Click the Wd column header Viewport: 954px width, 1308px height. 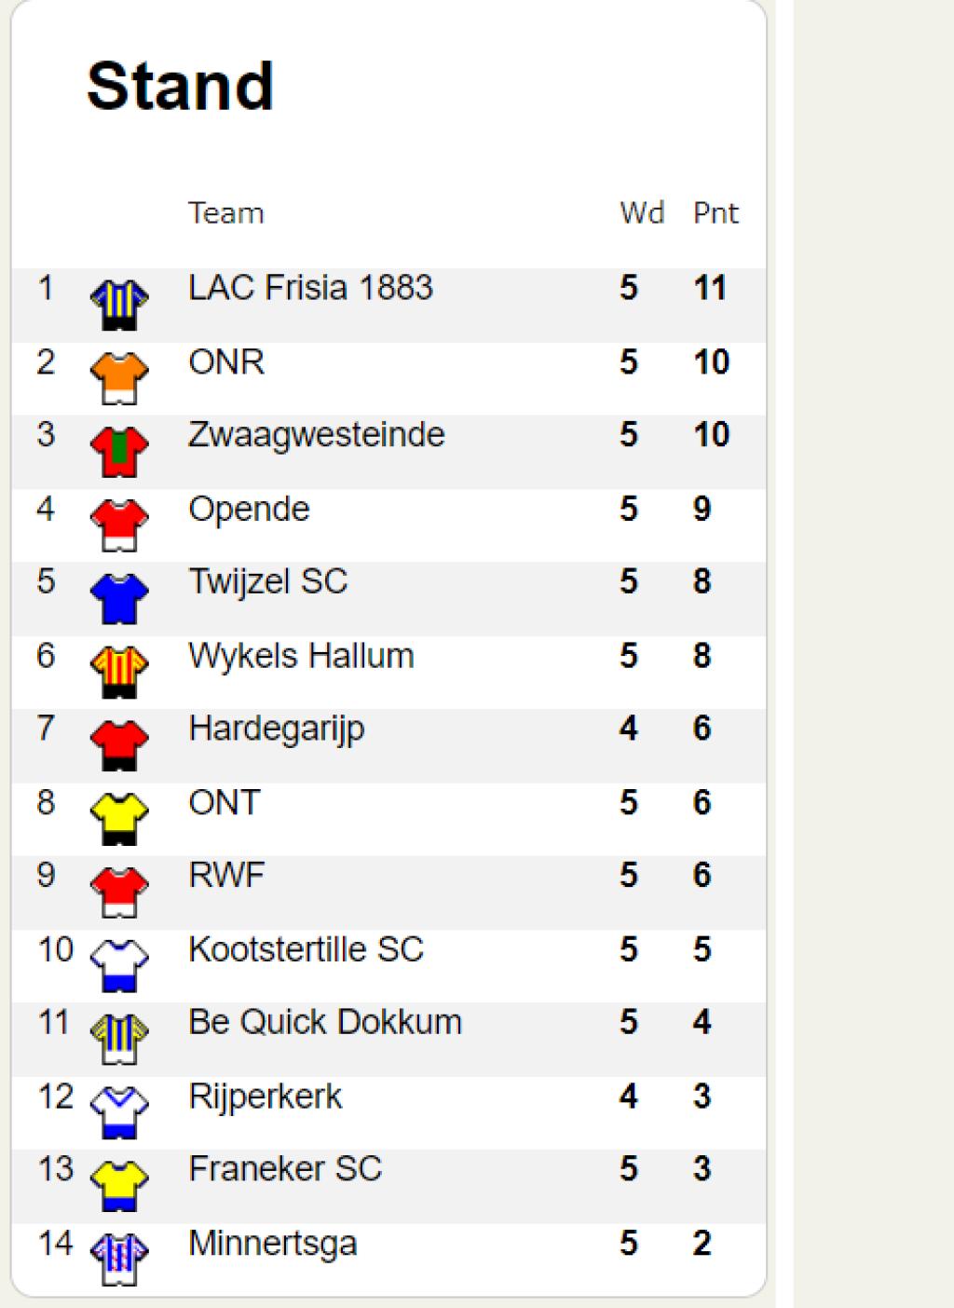point(642,213)
